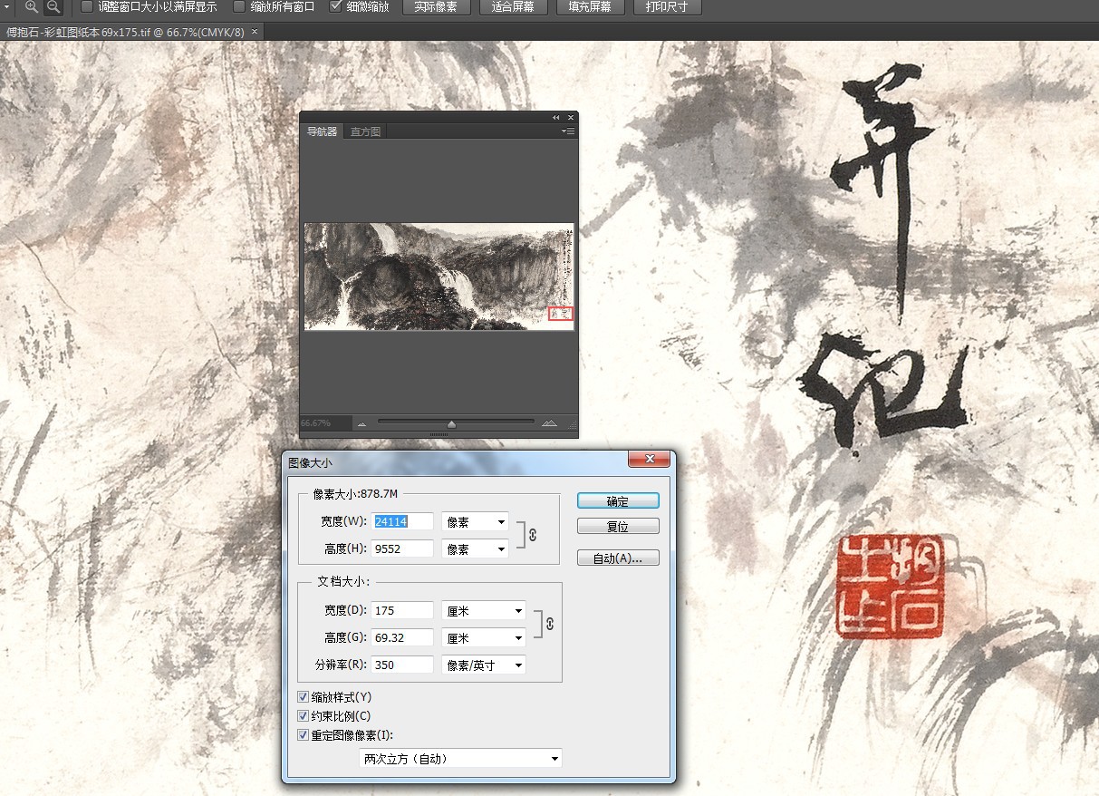This screenshot has height=796, width=1099.
Task: Enable 缩放所有窗口 checkbox
Action: (x=239, y=7)
